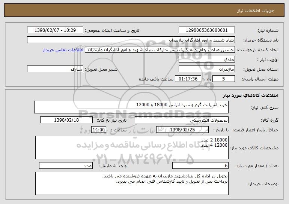Select goods group field محصولات الکترونیکی
Viewport: 289px width, 204px height.
pos(182,120)
